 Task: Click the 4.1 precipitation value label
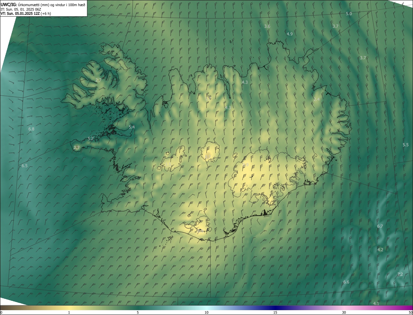[376, 304]
